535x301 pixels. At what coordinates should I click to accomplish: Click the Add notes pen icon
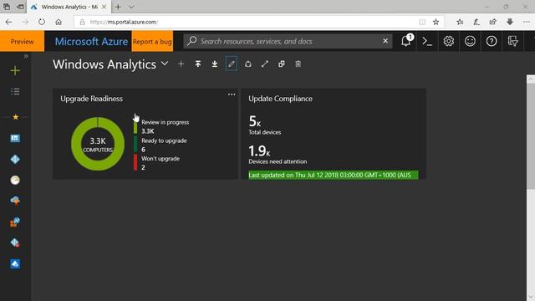(x=476, y=22)
